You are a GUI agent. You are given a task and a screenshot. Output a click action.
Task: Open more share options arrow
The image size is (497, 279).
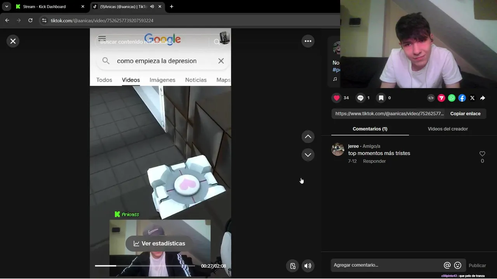(483, 98)
